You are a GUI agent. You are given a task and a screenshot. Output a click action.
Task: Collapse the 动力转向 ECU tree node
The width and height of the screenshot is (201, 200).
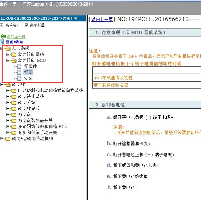click(8, 60)
